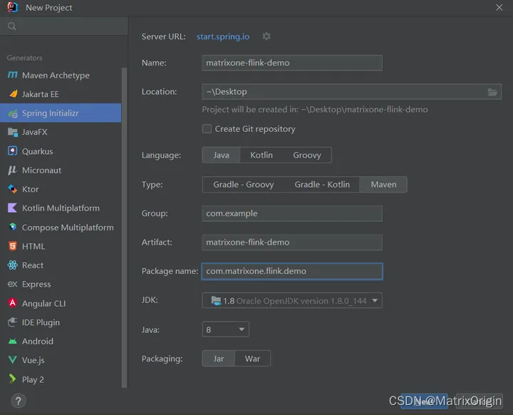Select Play 2 generator
The image size is (513, 415).
[61, 379]
